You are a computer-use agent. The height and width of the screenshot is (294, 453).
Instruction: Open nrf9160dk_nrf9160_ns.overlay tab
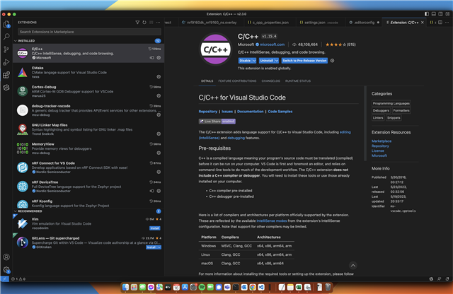click(211, 23)
